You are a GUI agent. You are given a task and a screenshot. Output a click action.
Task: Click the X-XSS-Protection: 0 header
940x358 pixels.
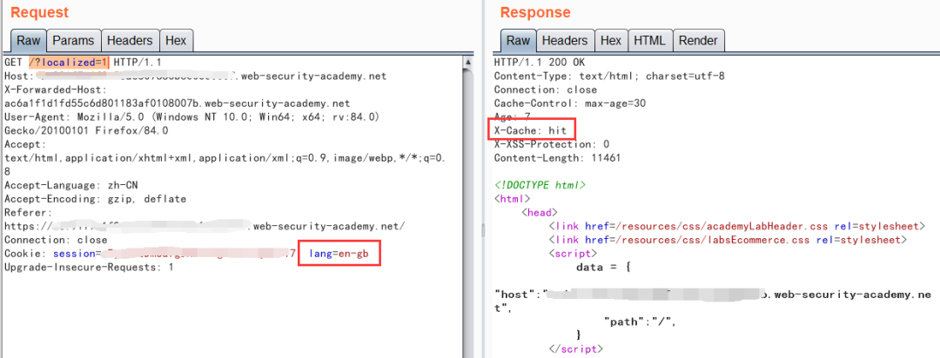click(552, 144)
